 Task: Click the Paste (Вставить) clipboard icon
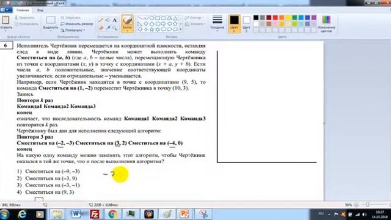pos(5,20)
